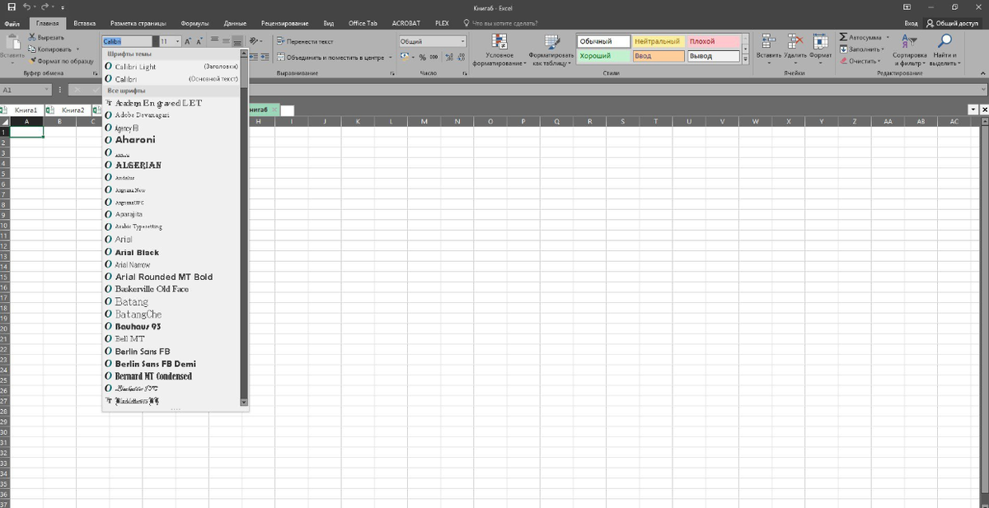
Task: Expand the font size dropdown showing 11
Action: [176, 41]
